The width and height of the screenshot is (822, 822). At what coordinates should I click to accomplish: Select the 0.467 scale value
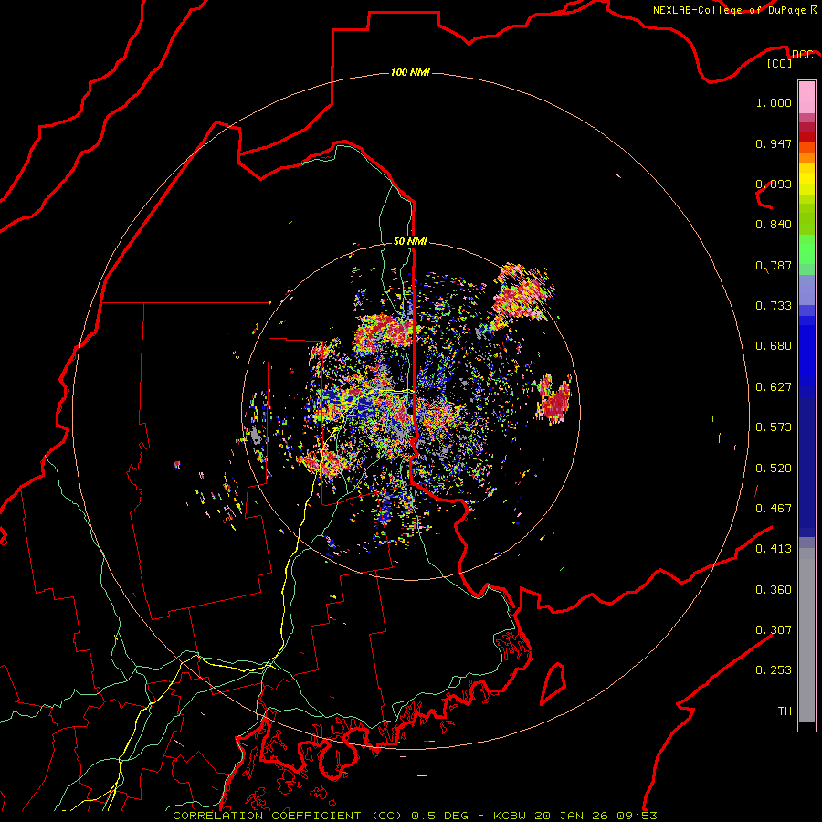(x=774, y=509)
